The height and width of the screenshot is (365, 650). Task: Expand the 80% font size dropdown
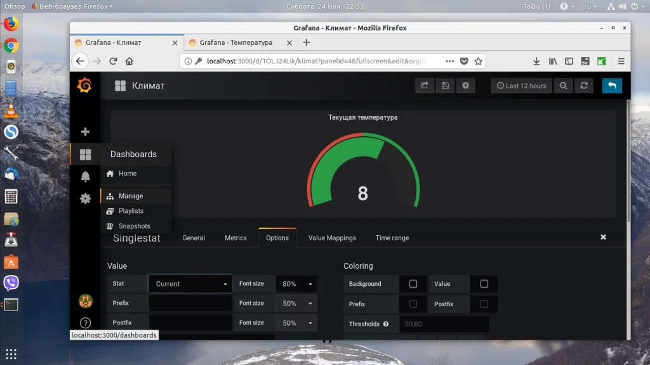click(296, 284)
